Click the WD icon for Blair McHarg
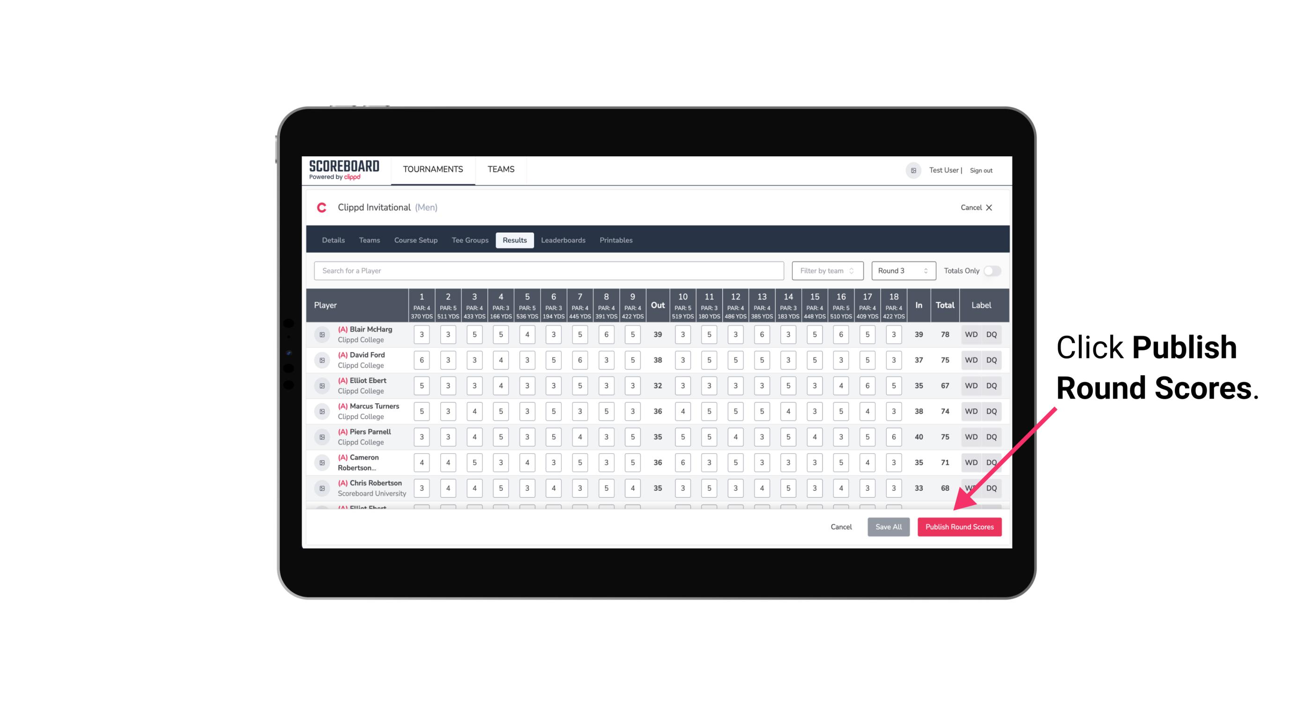The height and width of the screenshot is (705, 1312). (971, 334)
